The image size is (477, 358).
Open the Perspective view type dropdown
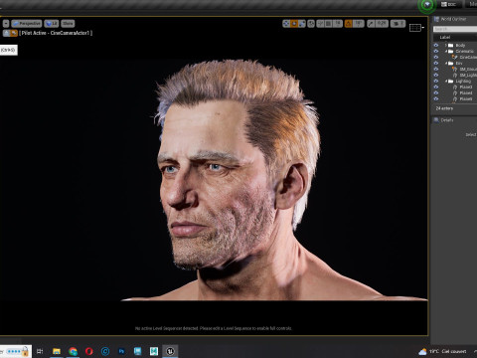click(x=27, y=24)
